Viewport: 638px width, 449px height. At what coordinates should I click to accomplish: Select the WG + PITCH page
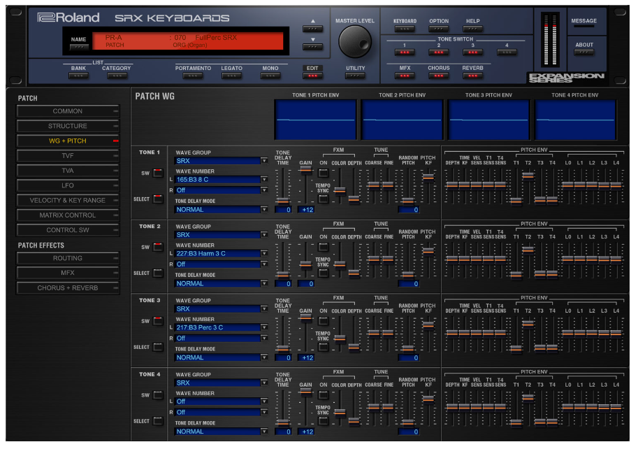tap(68, 141)
